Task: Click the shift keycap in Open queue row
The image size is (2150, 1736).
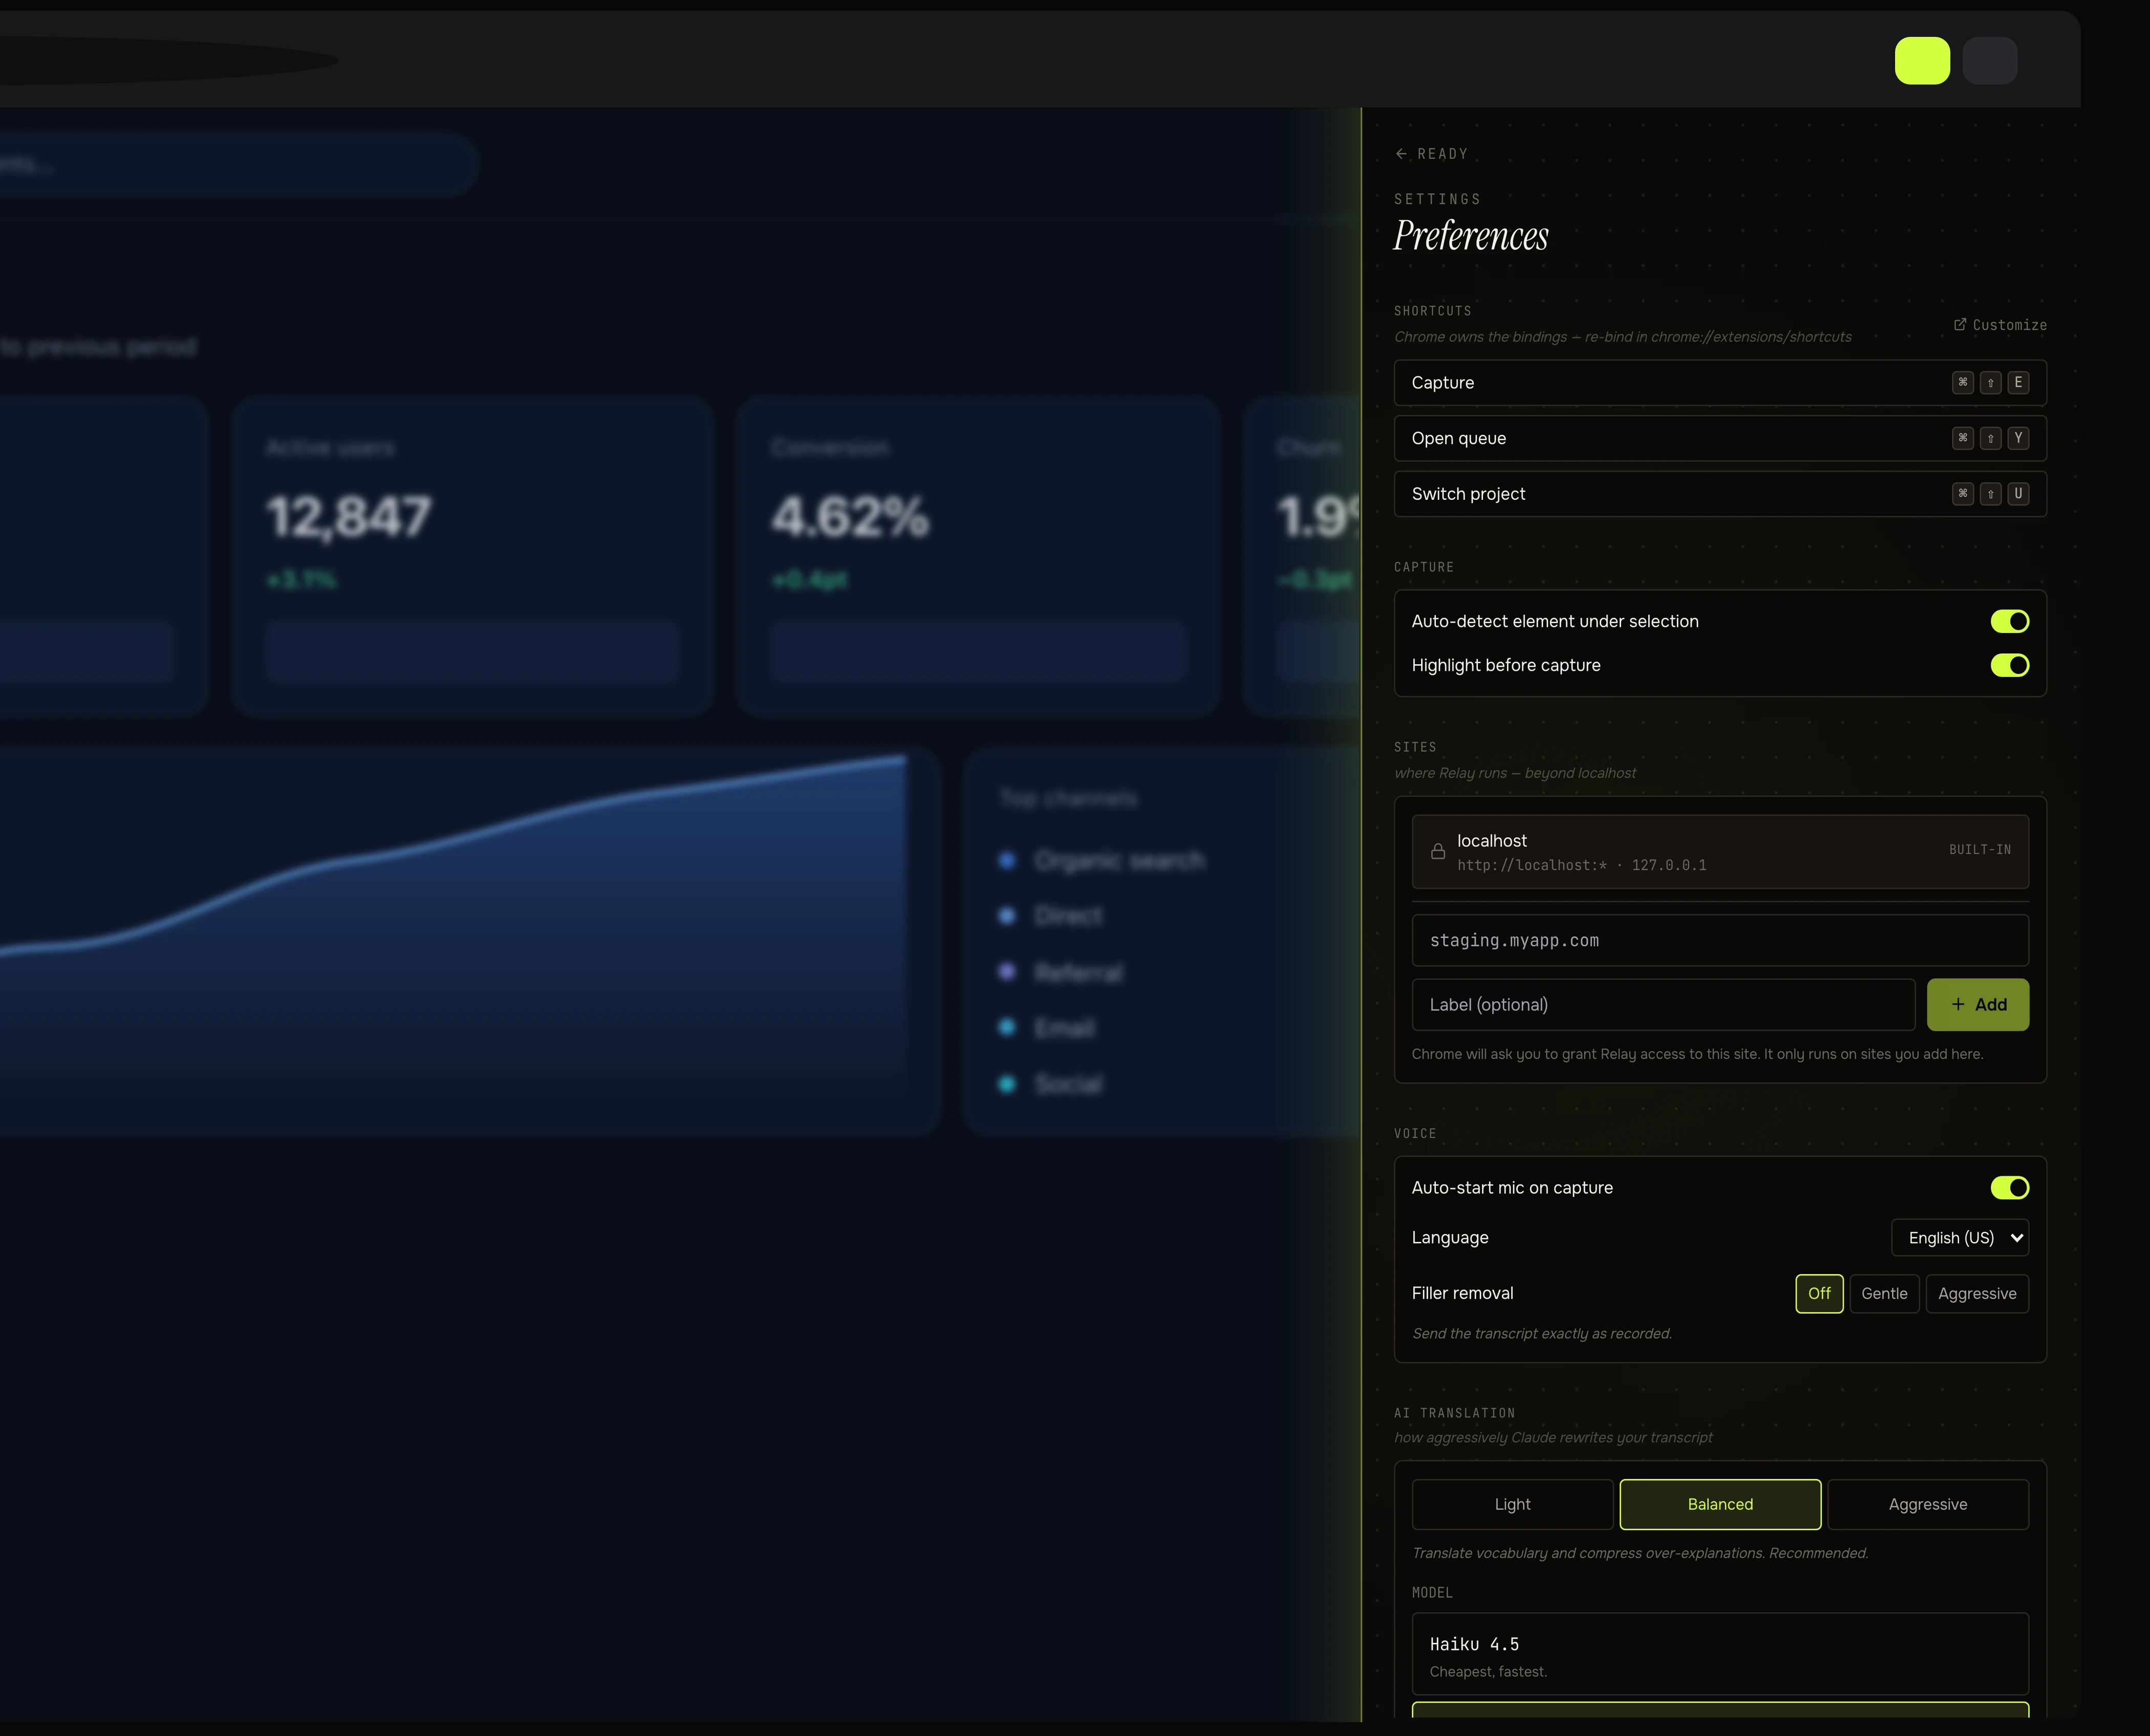Action: point(1990,438)
